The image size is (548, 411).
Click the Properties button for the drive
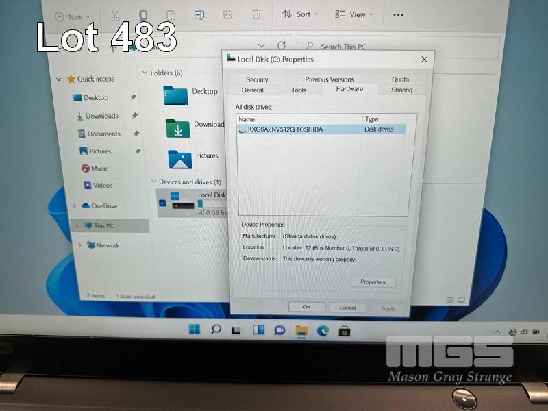click(x=373, y=282)
